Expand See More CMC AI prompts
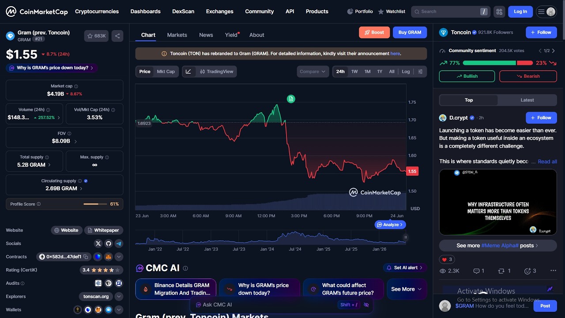Screen dimensions: 565x318 coord(407,289)
